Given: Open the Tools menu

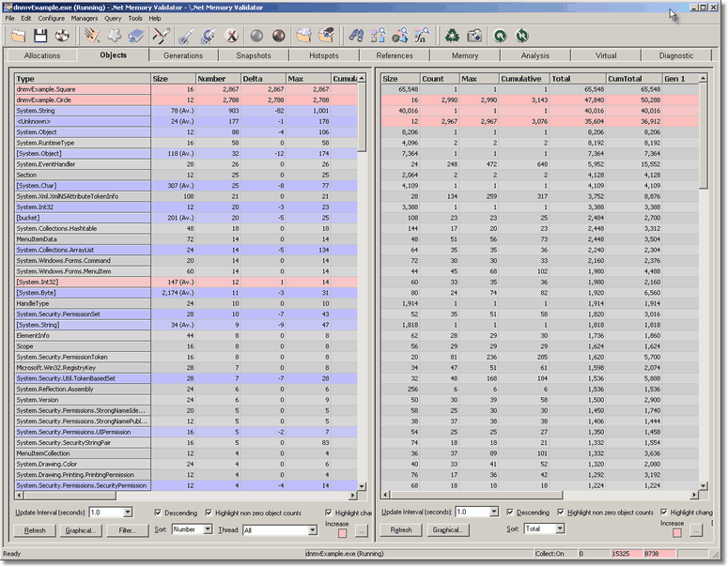Looking at the screenshot, I should click(x=135, y=18).
